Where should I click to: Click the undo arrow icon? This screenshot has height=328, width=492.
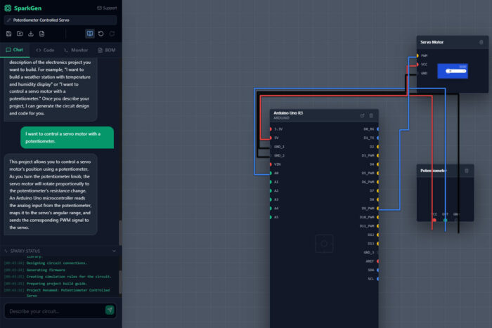tap(101, 34)
